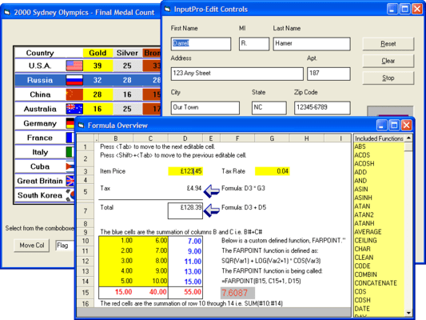Click the State field NC
This screenshot has height=320, width=426.
[269, 108]
